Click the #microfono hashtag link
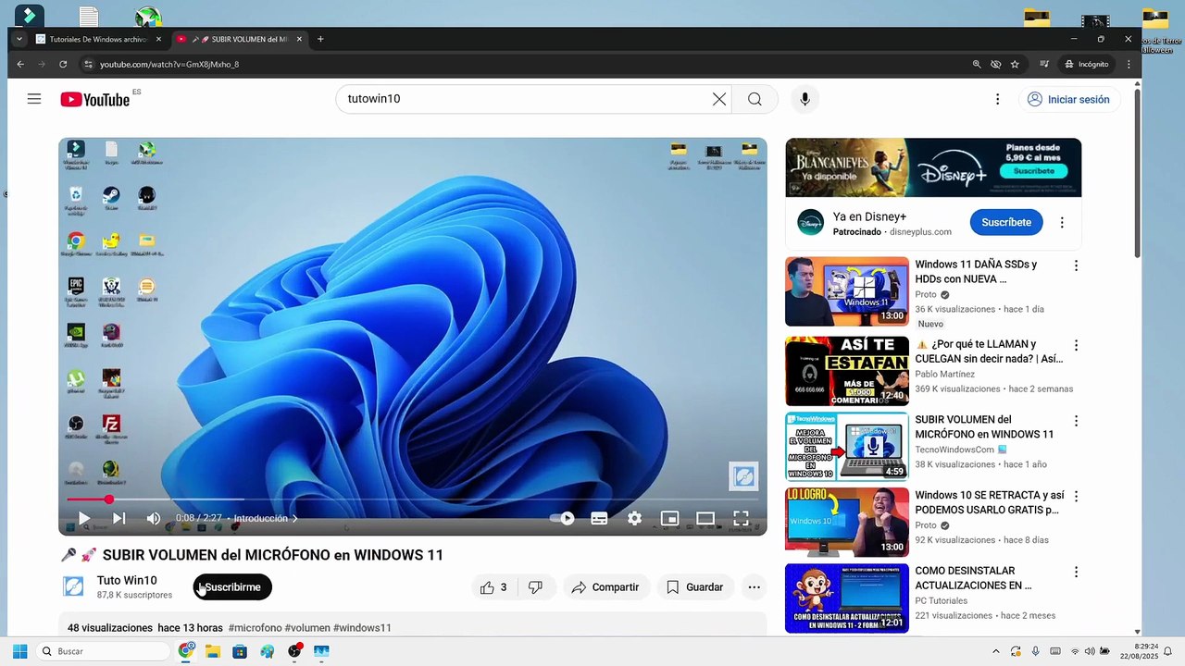The image size is (1185, 666). click(x=255, y=628)
